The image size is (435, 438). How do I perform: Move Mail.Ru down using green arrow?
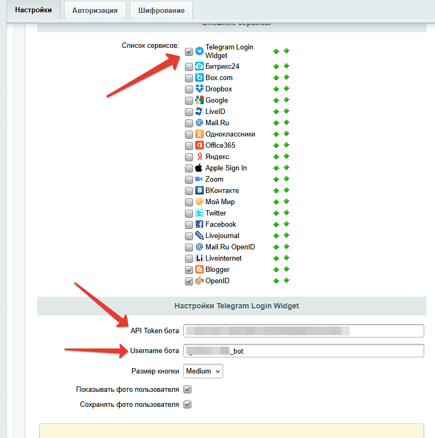pyautogui.click(x=286, y=123)
